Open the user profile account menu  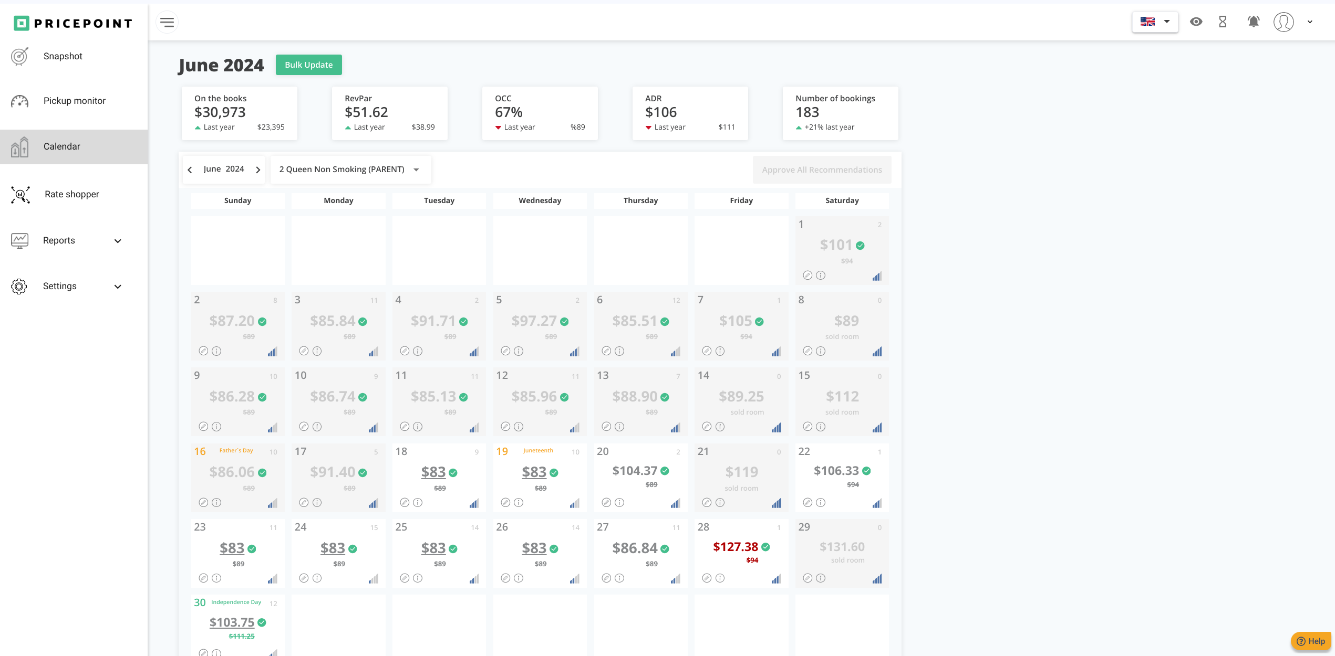pos(1284,22)
